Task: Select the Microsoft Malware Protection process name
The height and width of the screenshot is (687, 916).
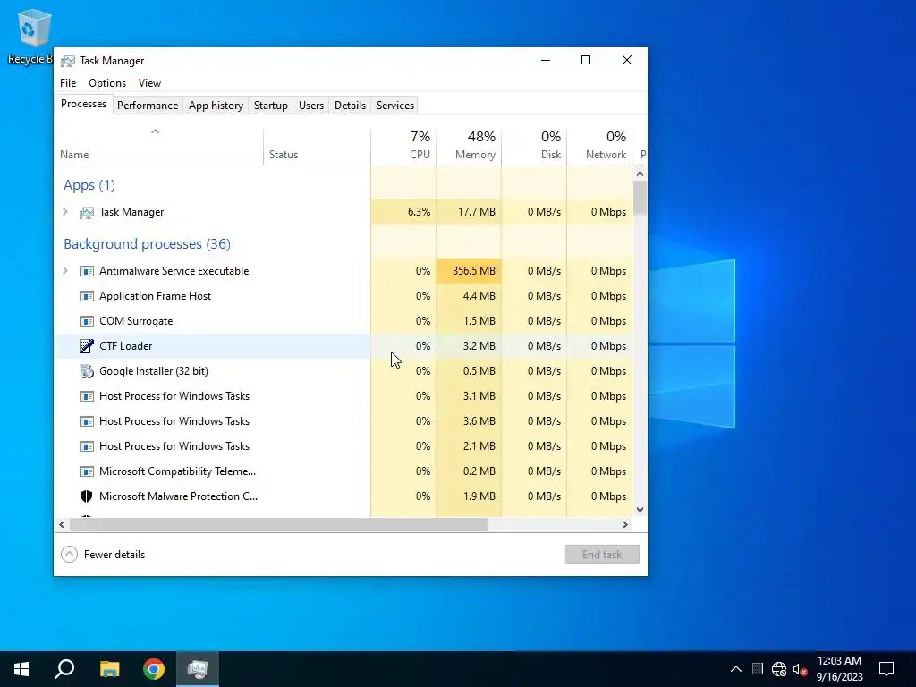Action: 178,496
